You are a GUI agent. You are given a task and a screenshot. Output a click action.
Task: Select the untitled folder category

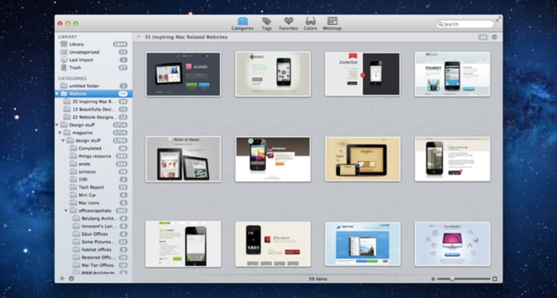(94, 86)
